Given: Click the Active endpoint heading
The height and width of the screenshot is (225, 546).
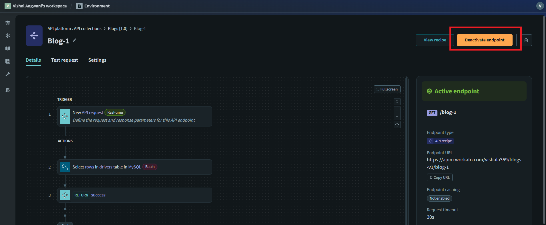Looking at the screenshot, I should (x=457, y=91).
